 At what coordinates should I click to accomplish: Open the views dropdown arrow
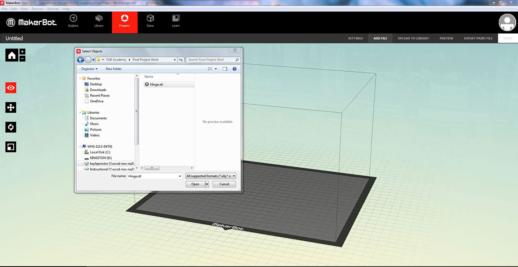tap(216, 69)
